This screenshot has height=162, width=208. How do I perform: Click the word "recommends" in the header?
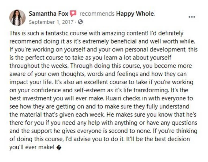97,13
